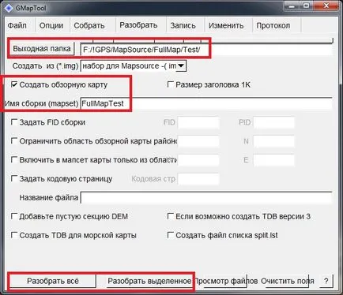Click the Разобрать всё button
This screenshot has height=295, width=343.
tap(53, 281)
